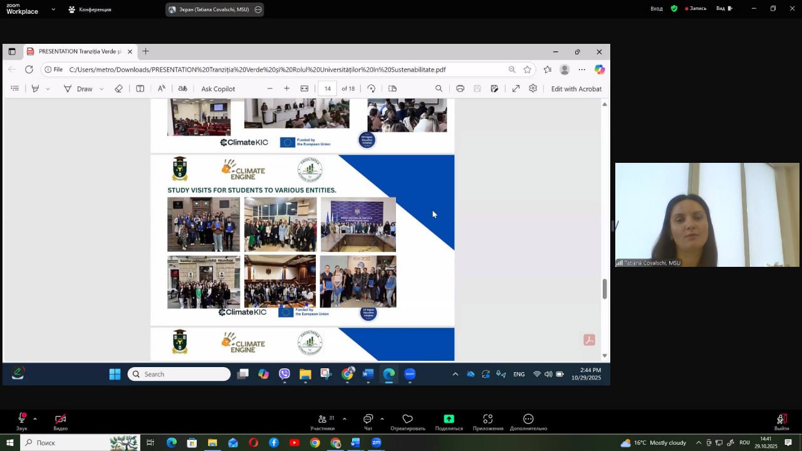
Task: Open the Conference tab in Zoom Workplace
Action: tap(90, 9)
